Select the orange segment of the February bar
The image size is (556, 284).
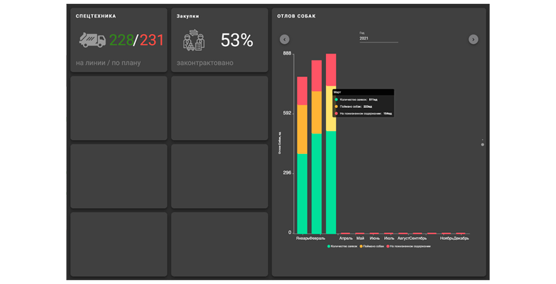pos(317,112)
